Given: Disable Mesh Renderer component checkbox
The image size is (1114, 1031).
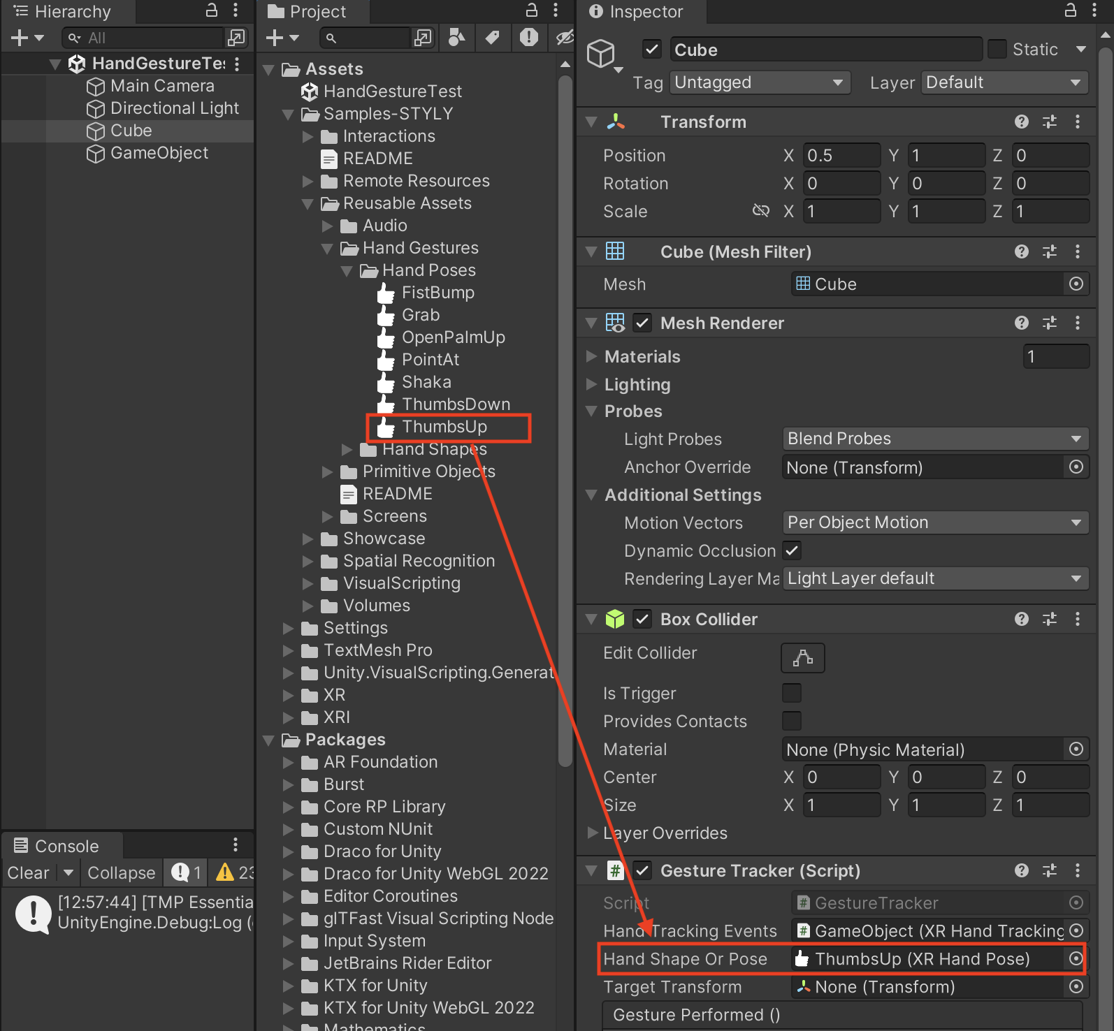Looking at the screenshot, I should click(642, 323).
